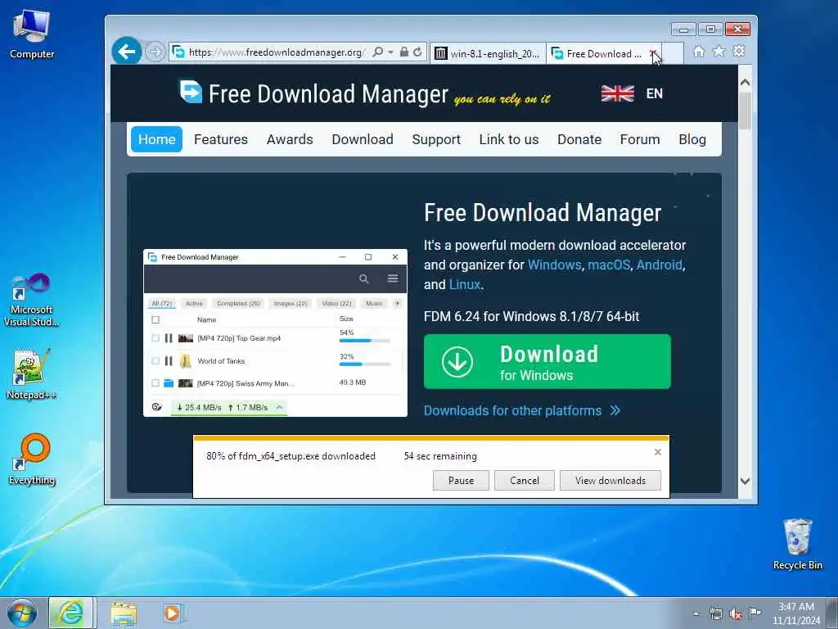Click the muted volume tray icon
This screenshot has width=838, height=629.
[736, 614]
